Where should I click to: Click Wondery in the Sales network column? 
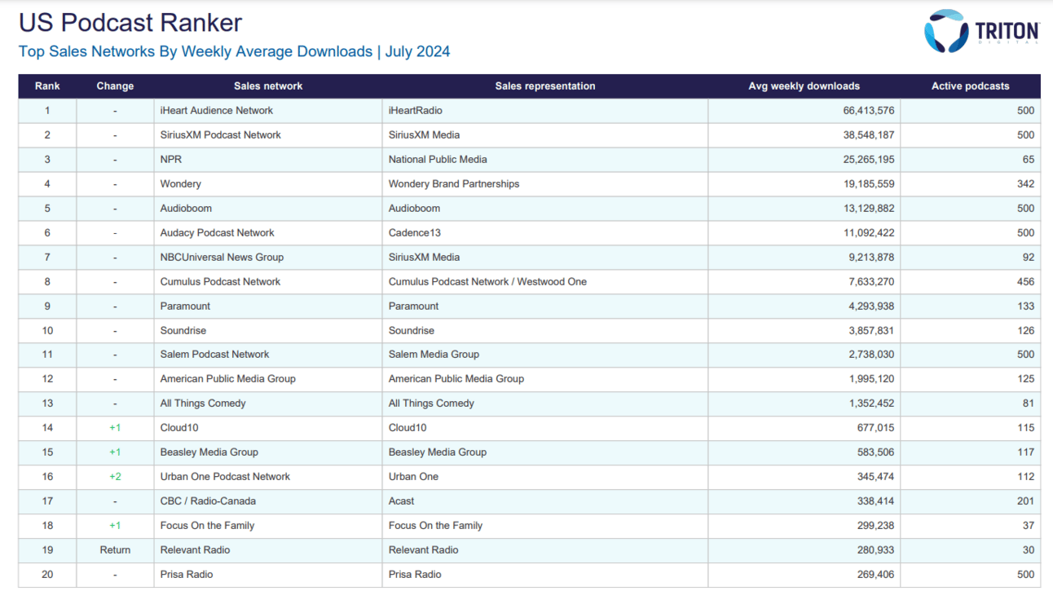coord(181,184)
